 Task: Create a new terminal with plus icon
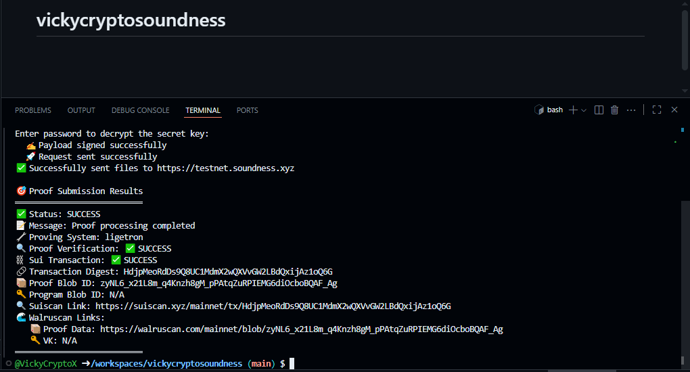pyautogui.click(x=573, y=110)
